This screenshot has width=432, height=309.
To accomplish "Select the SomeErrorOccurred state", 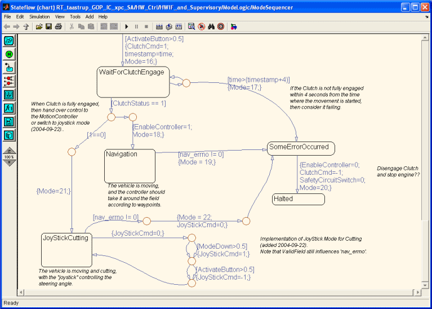I will (x=301, y=148).
